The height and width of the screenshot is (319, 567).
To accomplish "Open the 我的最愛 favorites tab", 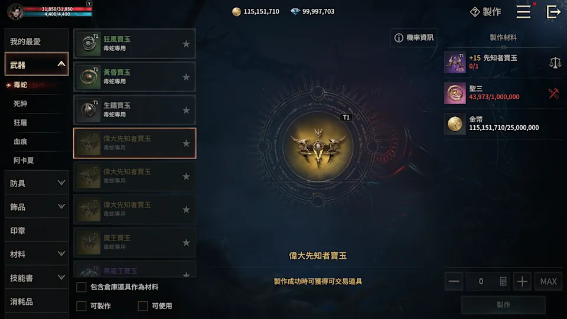I will 37,41.
